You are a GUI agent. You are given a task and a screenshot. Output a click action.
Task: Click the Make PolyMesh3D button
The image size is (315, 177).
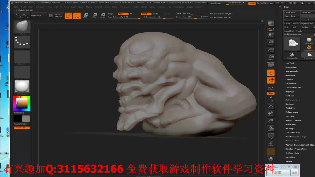coord(302,24)
